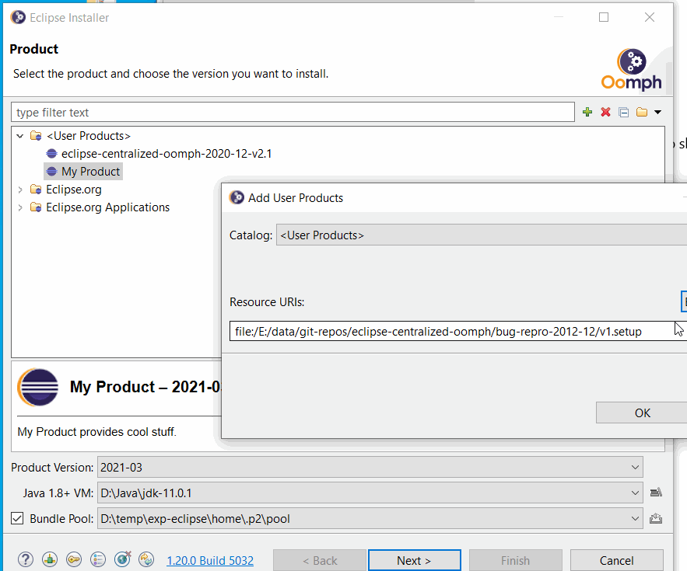The image size is (687, 571).
Task: Click the collapse all icon
Action: point(624,113)
